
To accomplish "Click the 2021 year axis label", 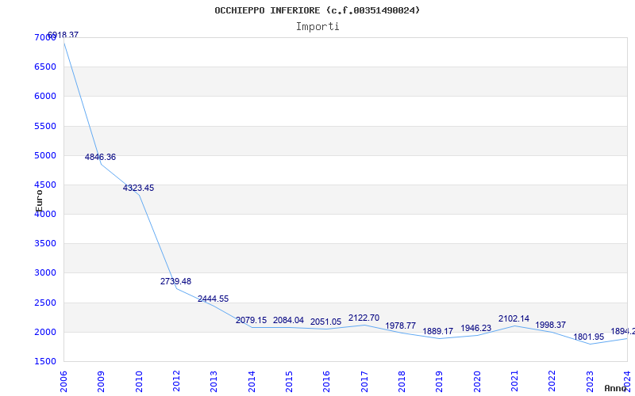I will point(514,382).
